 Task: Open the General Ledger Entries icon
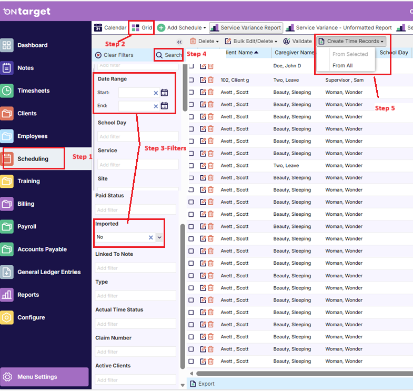(7, 272)
